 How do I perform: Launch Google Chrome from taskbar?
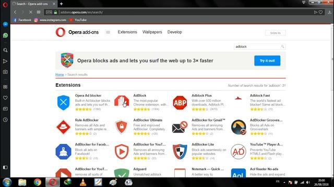pyautogui.click(x=37, y=182)
